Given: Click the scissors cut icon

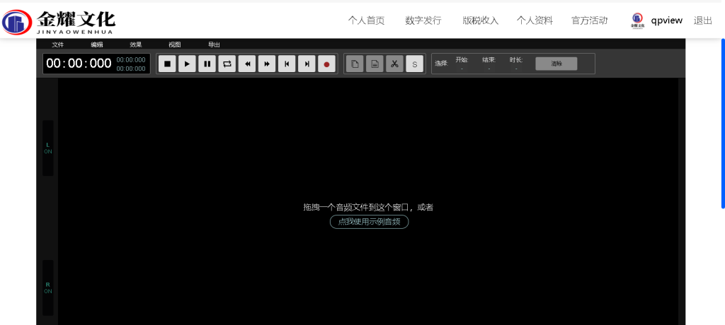Looking at the screenshot, I should [x=394, y=64].
